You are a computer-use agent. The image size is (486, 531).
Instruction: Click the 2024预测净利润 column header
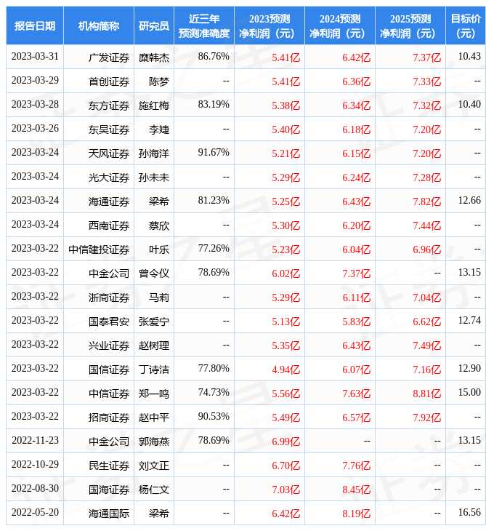(x=340, y=25)
